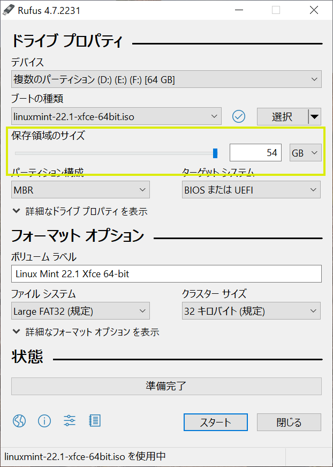Screen dimensions: 333x467
Task: Close the Rufus window
Action: pos(314,10)
